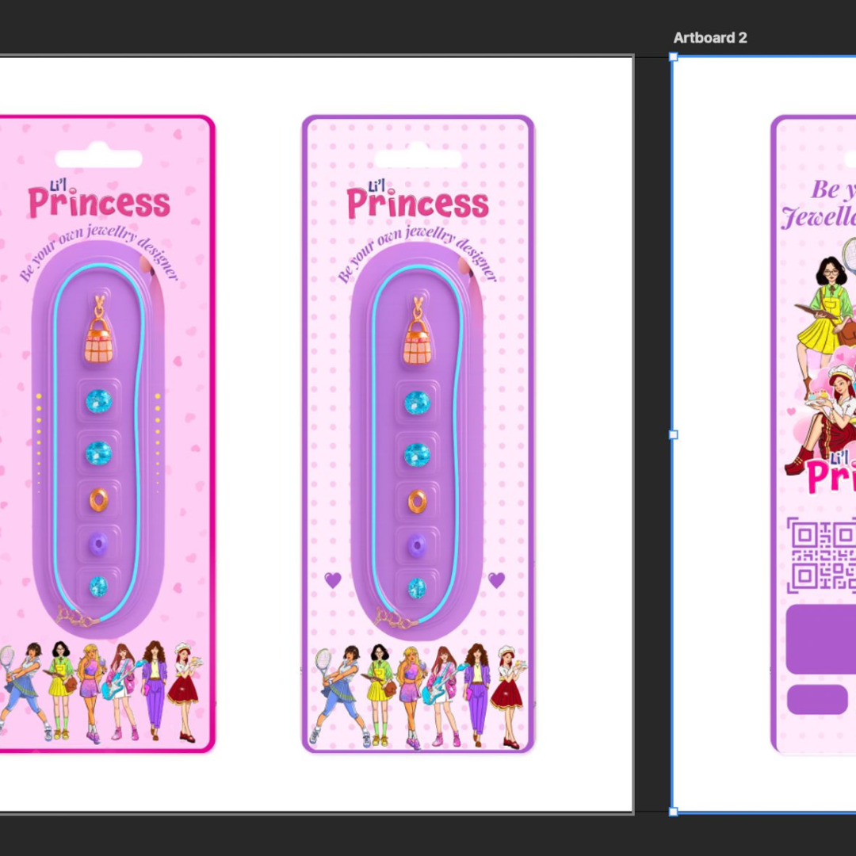Select the large purple rectangle on Artboard 2
Image resolution: width=856 pixels, height=856 pixels.
(x=821, y=639)
